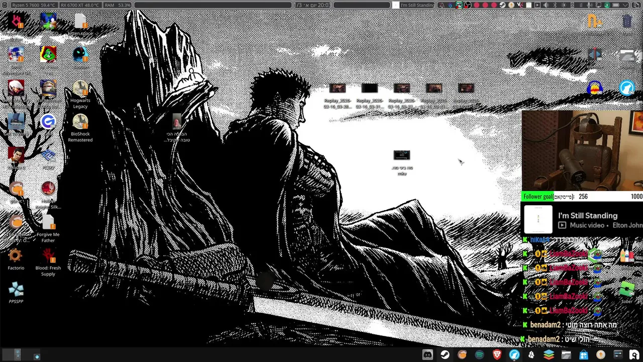Screen dimensions: 643x362
Task: Open the file manager folder in the dock
Action: (x=566, y=355)
